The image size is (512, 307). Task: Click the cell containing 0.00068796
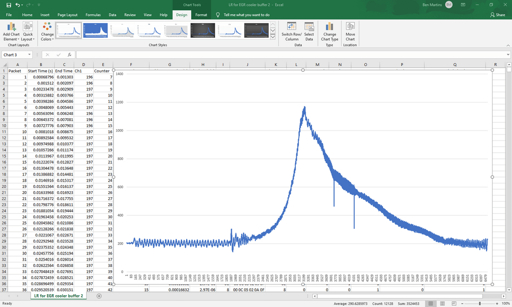coord(41,77)
